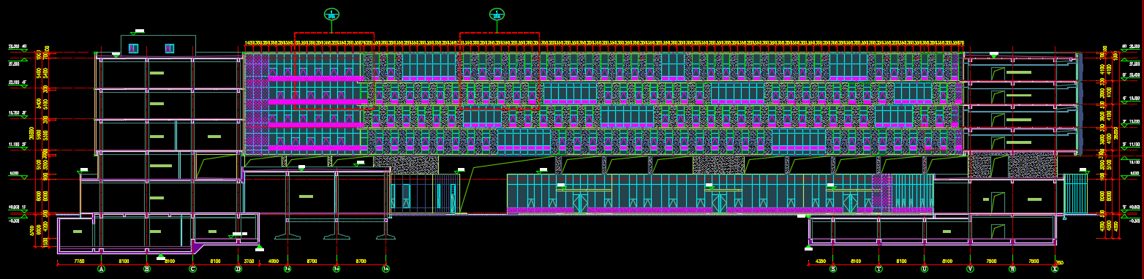
Task: Select 8100 dimension between axes C and D
Action: [x=216, y=261]
